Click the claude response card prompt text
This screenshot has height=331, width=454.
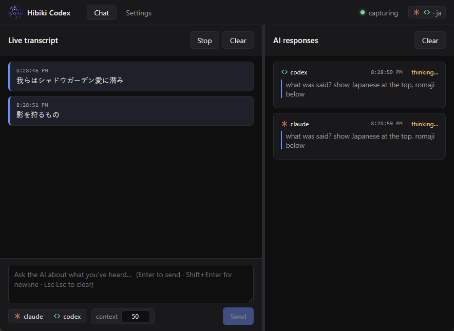[360, 141]
